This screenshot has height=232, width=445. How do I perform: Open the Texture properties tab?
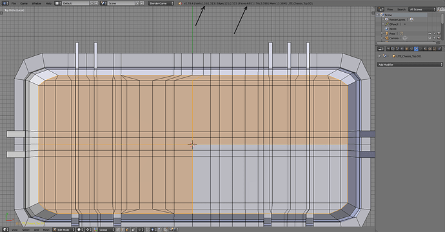pyautogui.click(x=430, y=49)
